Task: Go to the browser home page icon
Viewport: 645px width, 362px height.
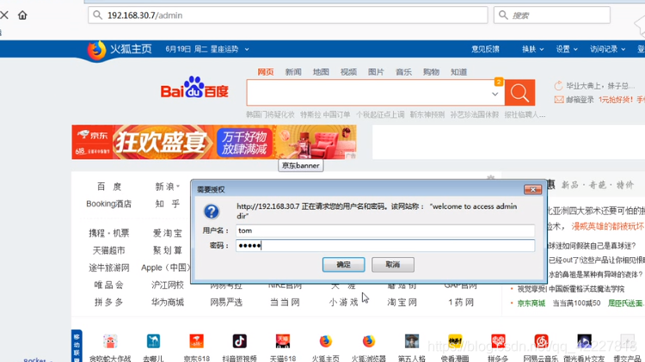Action: click(22, 15)
